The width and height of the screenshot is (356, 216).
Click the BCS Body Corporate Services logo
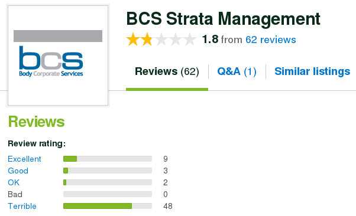(x=58, y=55)
